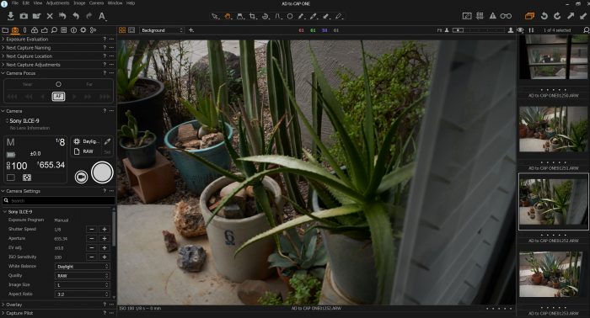Switch viewer to multi-view grid mode
590x318 pixels.
click(122, 30)
